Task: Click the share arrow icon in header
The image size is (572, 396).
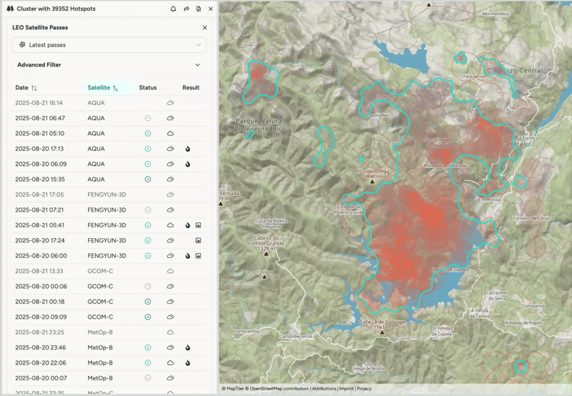Action: pos(186,9)
